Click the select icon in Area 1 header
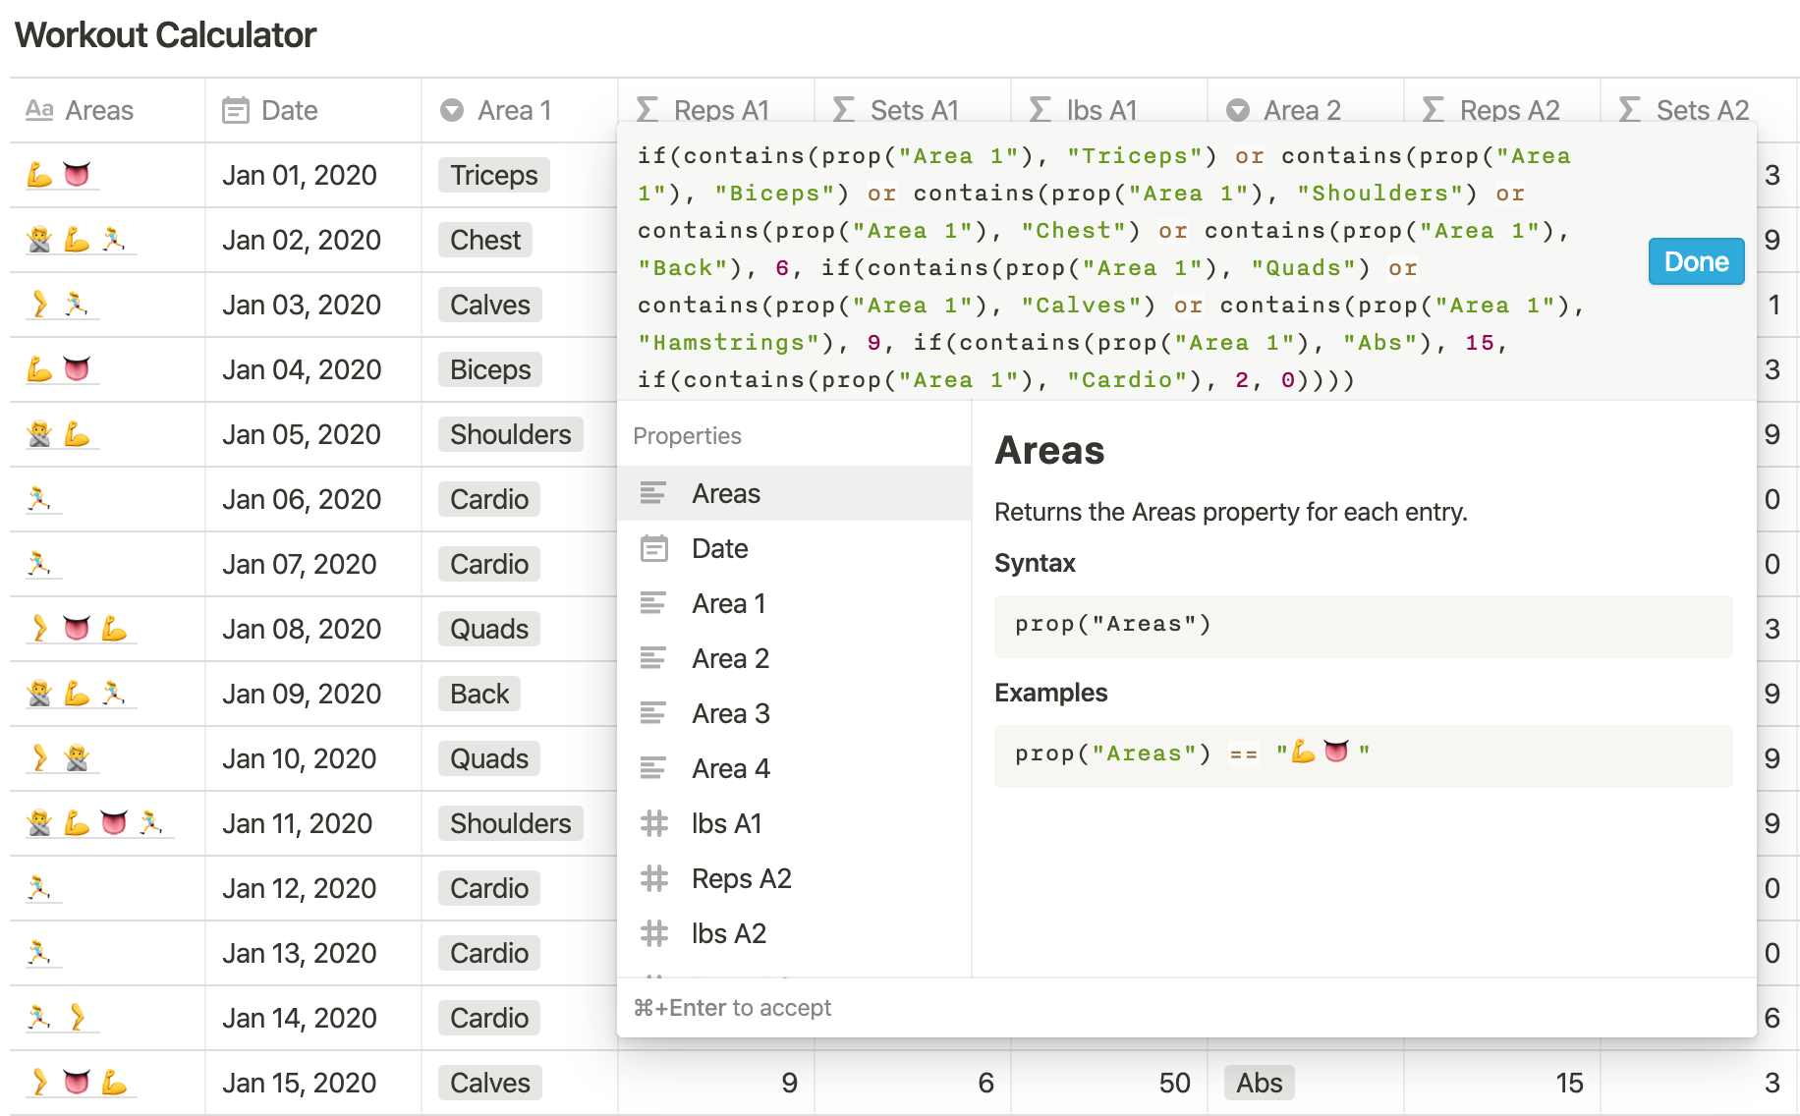The width and height of the screenshot is (1800, 1116). click(x=452, y=110)
